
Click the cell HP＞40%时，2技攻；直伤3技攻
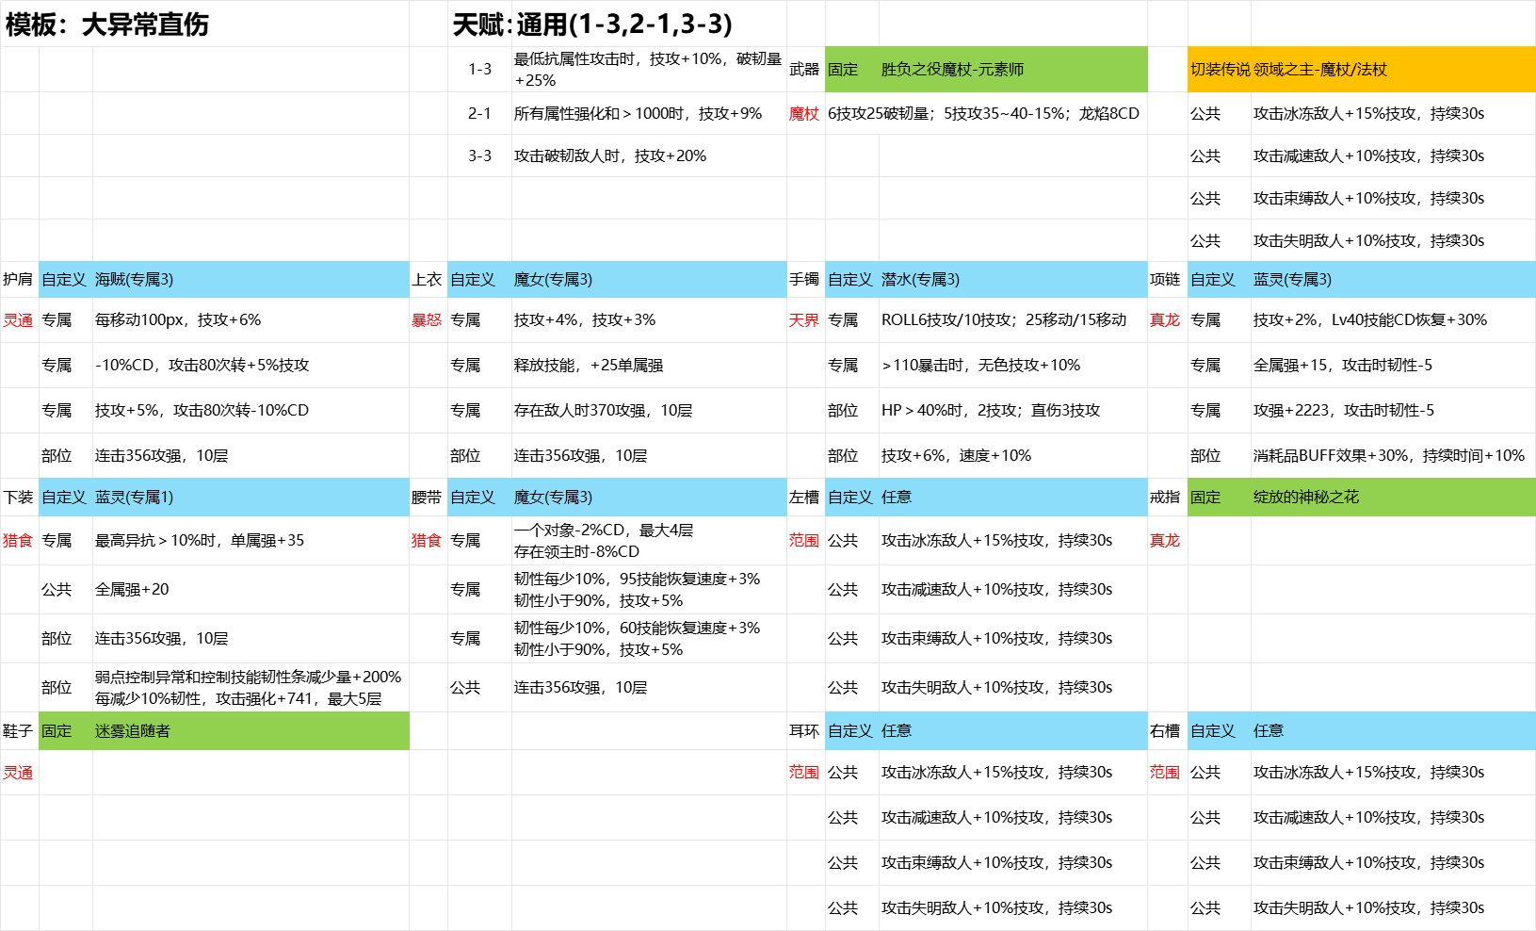tap(1013, 410)
